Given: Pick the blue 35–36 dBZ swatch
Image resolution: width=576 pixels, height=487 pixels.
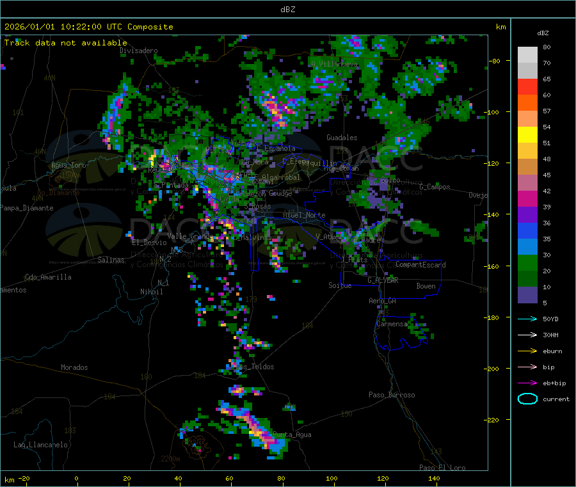Looking at the screenshot, I should [527, 230].
